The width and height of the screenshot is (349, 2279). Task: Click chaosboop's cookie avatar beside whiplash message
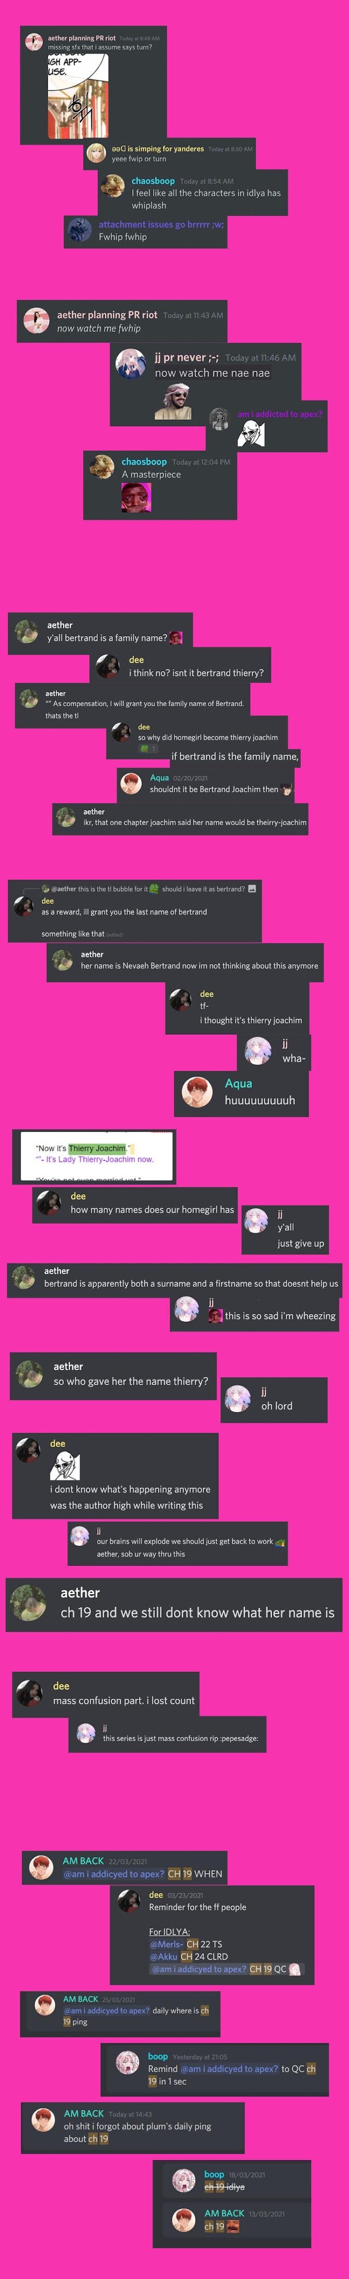114,187
